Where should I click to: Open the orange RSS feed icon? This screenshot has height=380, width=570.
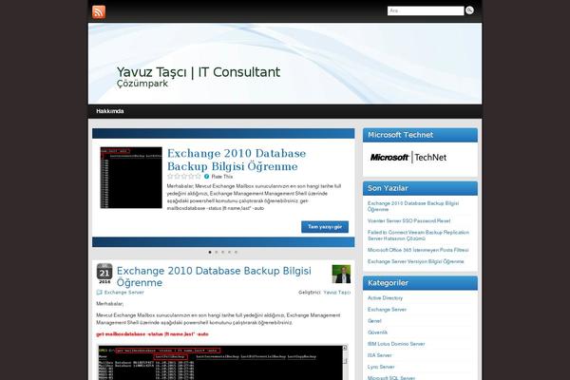[x=99, y=11]
